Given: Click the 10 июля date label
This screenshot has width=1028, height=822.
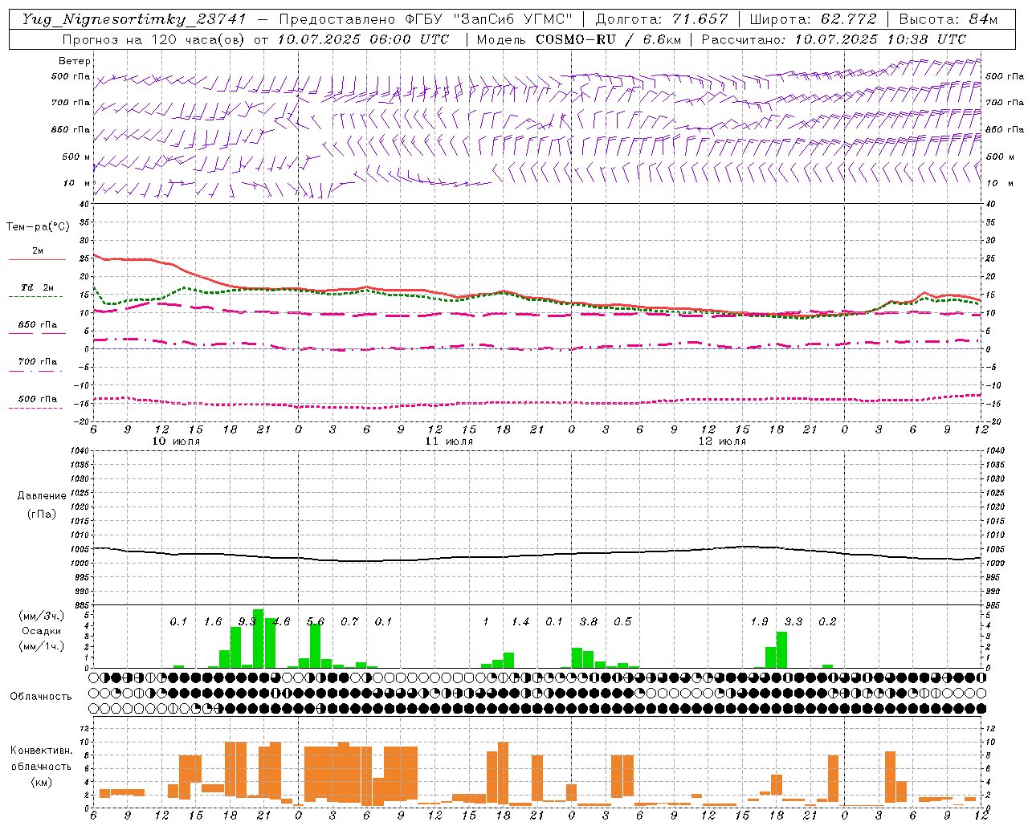Looking at the screenshot, I should (x=176, y=442).
